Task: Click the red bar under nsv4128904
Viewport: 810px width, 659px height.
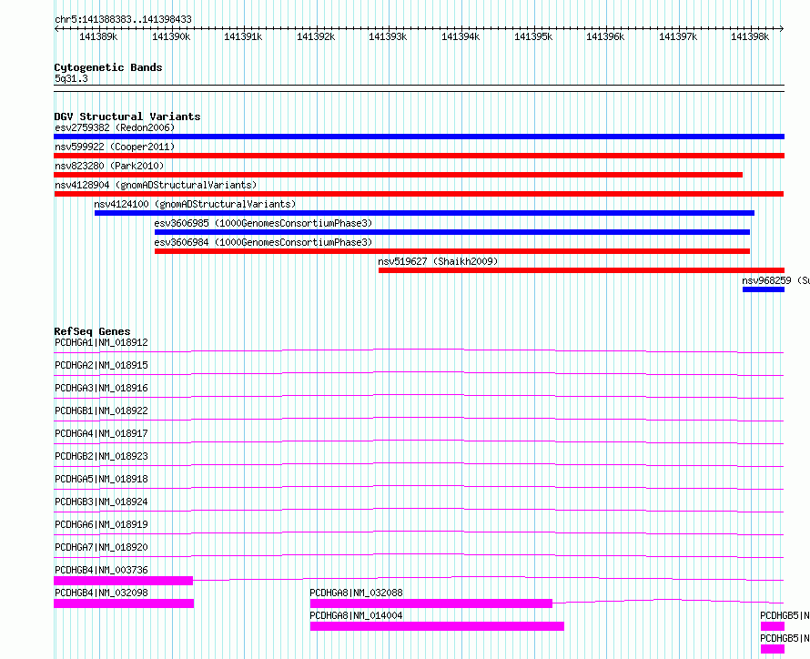Action: click(x=419, y=194)
